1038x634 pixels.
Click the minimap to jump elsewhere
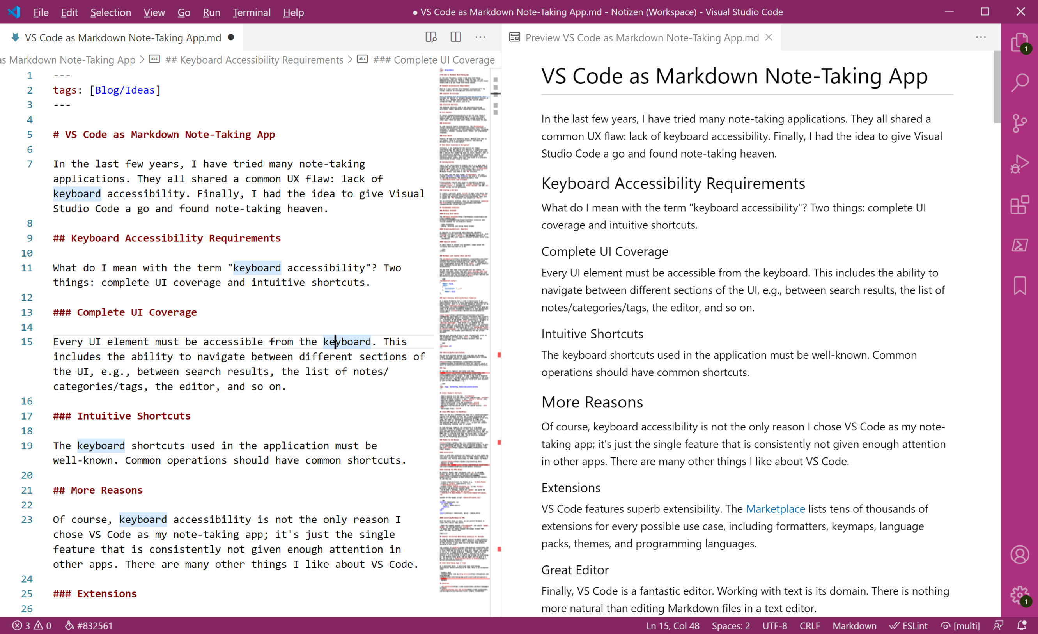coord(463,253)
